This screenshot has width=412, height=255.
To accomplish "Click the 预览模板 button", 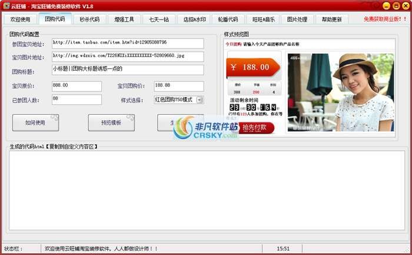I will pos(111,122).
